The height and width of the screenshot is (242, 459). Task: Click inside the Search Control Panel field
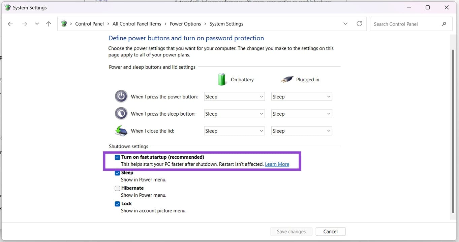point(404,24)
